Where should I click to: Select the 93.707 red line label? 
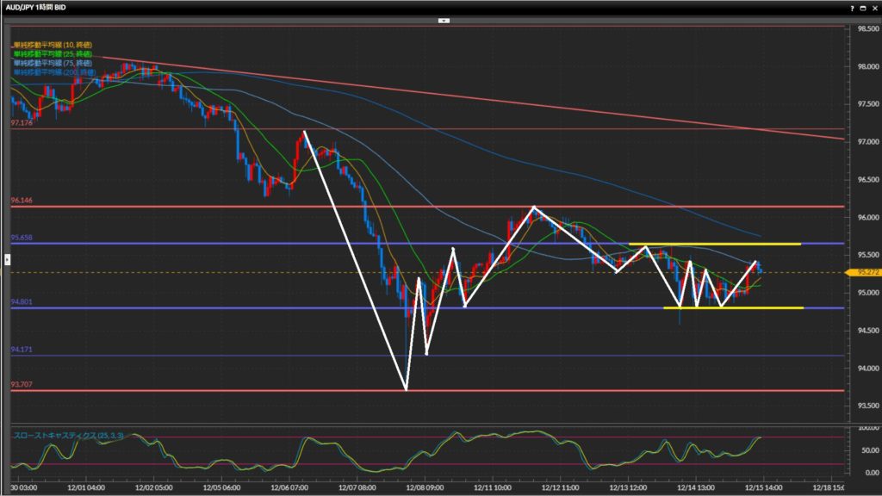[21, 385]
